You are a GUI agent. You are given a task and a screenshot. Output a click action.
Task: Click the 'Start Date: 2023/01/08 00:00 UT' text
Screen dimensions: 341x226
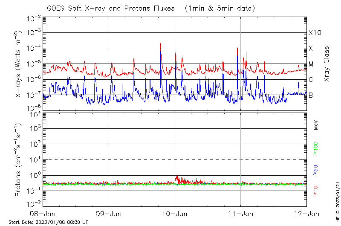coord(48,222)
